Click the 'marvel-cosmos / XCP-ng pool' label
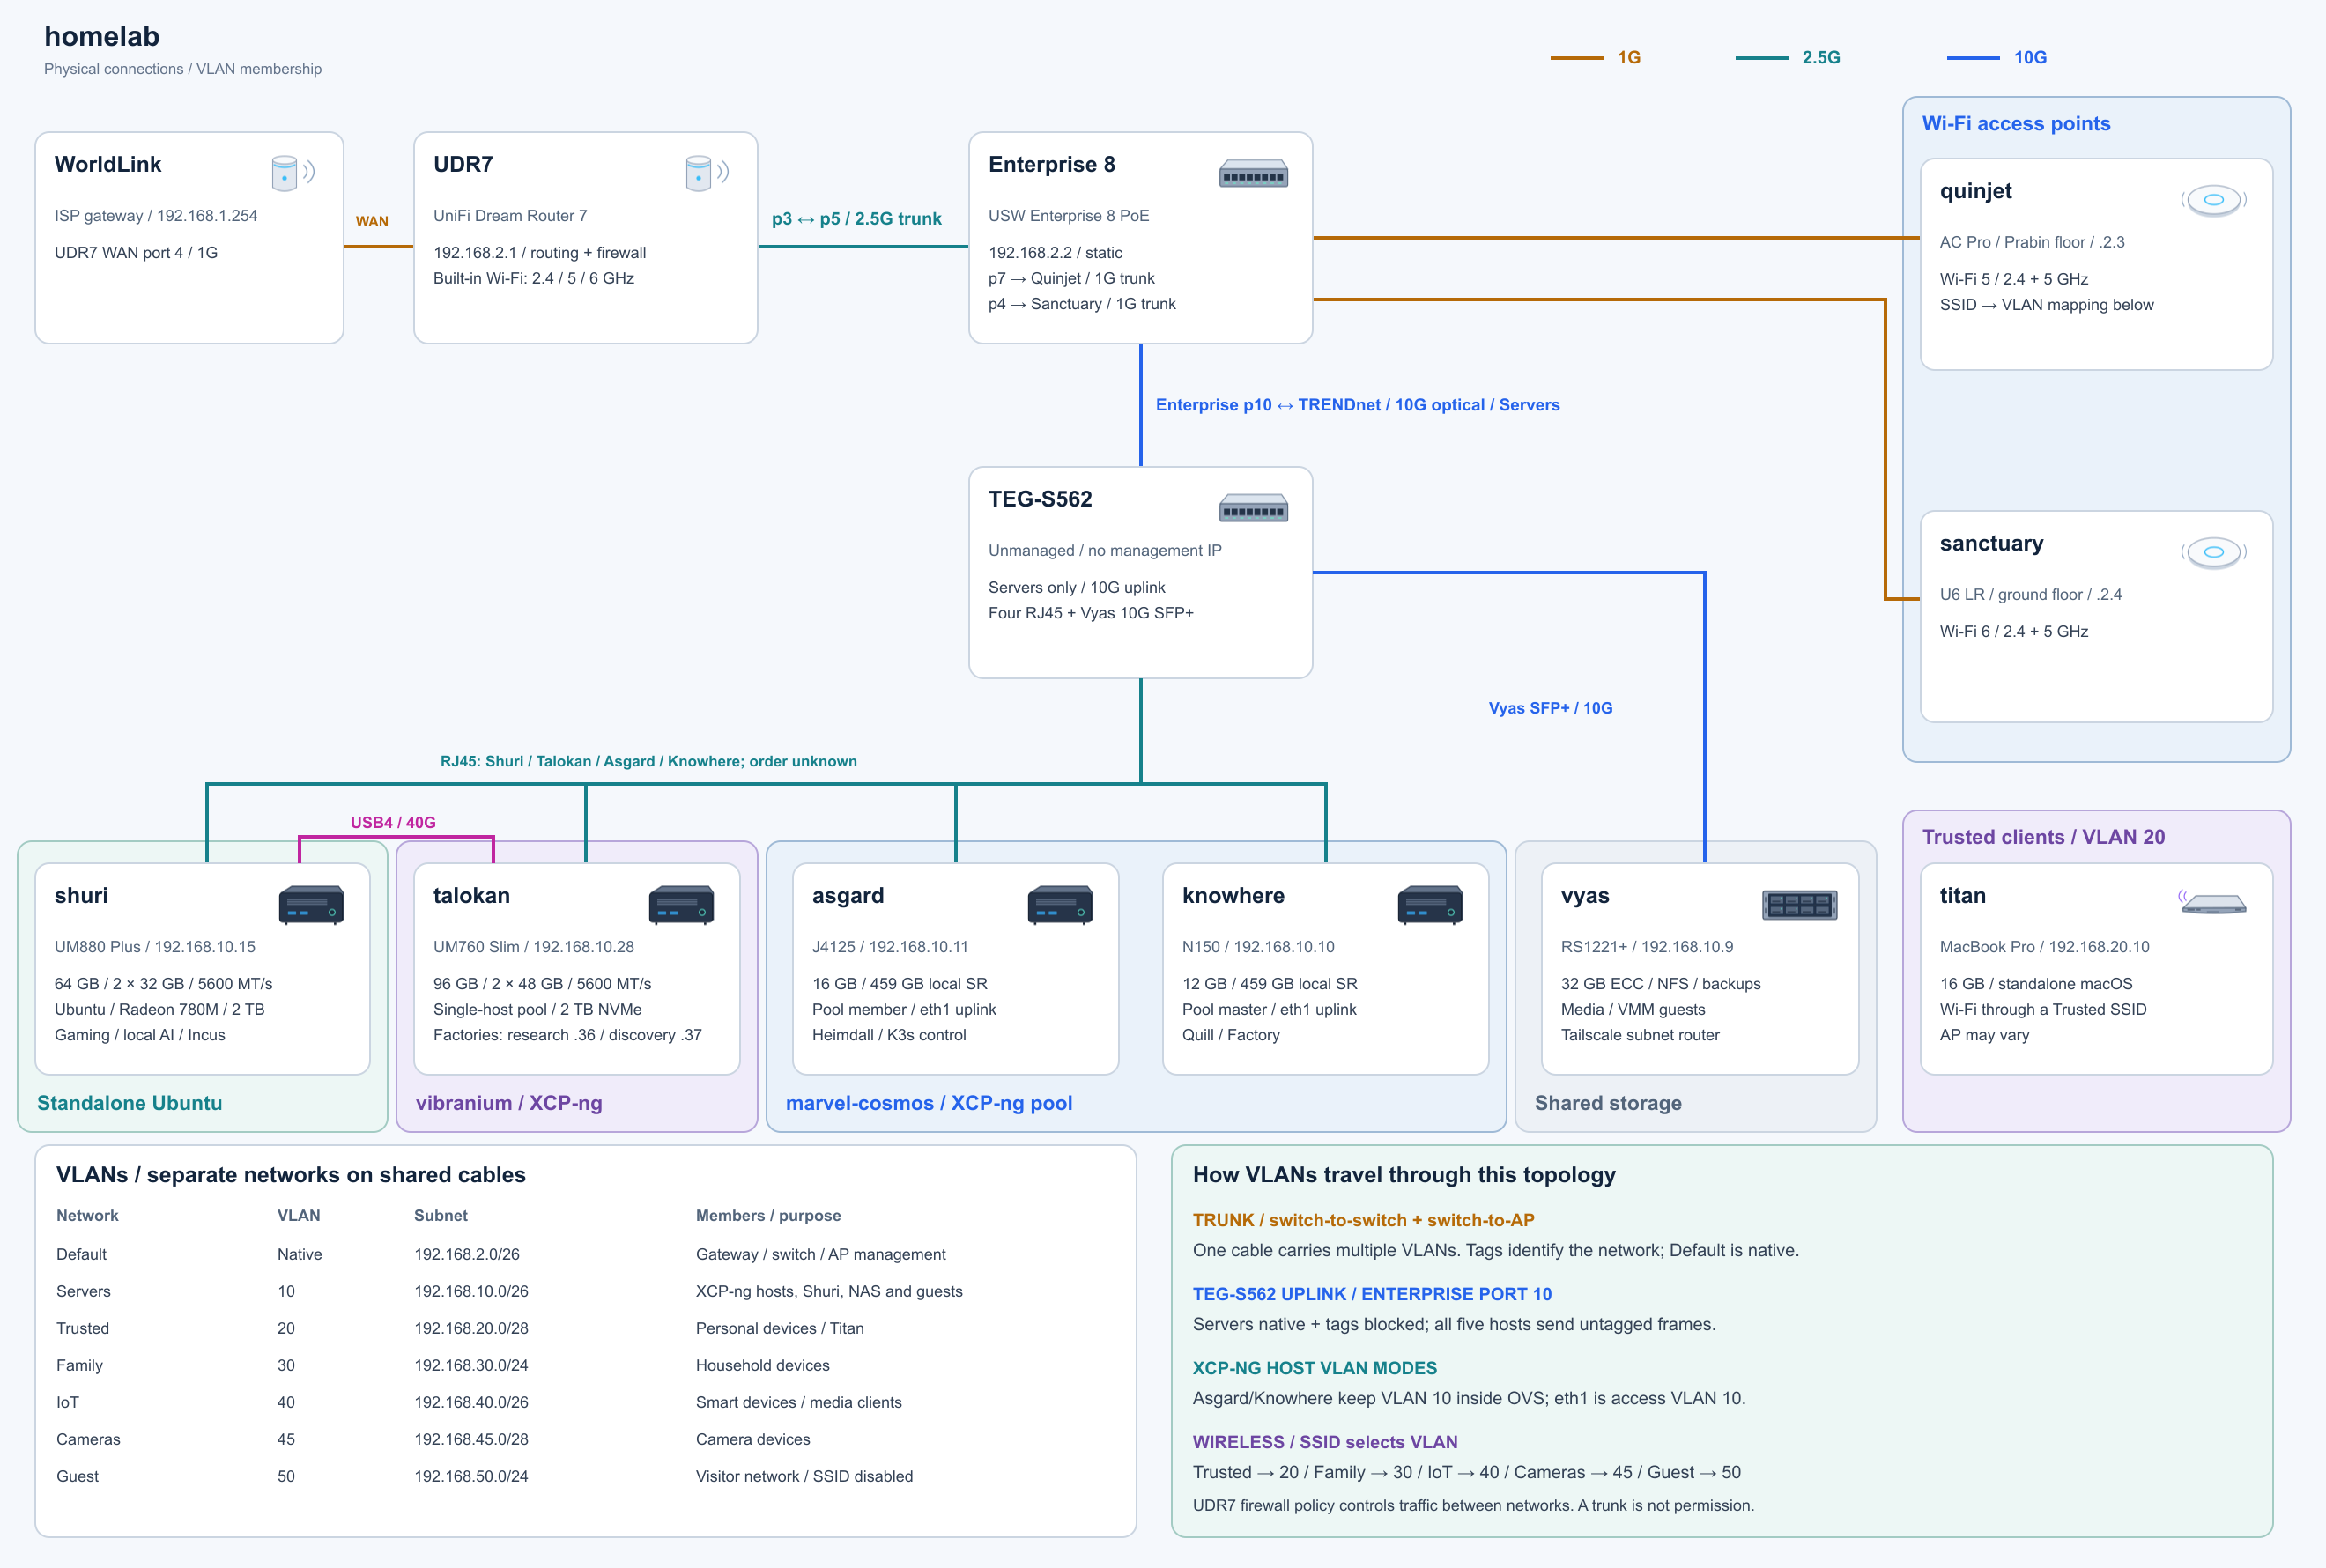 coord(928,1103)
